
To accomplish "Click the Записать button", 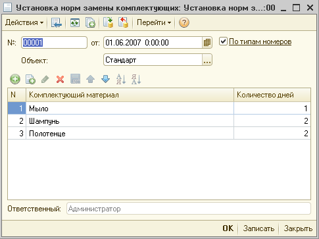I will coord(258,228).
